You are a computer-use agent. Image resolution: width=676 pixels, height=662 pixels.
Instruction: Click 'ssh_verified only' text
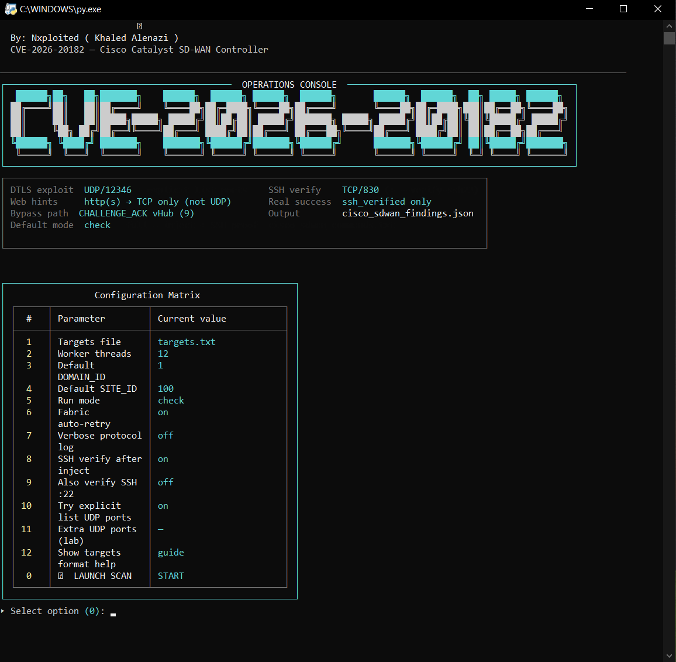pos(387,201)
